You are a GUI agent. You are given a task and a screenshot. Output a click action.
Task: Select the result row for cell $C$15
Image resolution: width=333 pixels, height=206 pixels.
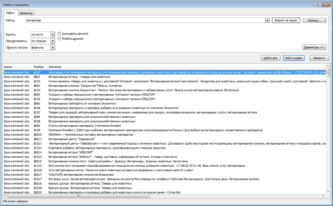(x=164, y=166)
